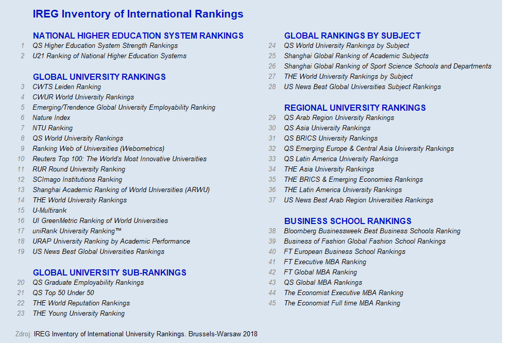Click the Nature Index entry
Image resolution: width=514 pixels, height=343 pixels.
[x=51, y=118]
